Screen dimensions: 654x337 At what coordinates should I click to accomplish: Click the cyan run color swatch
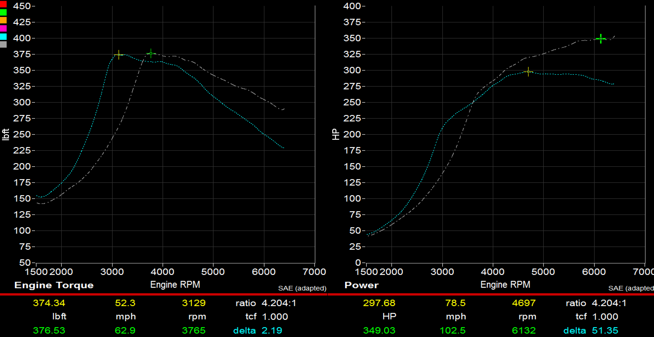coord(3,36)
